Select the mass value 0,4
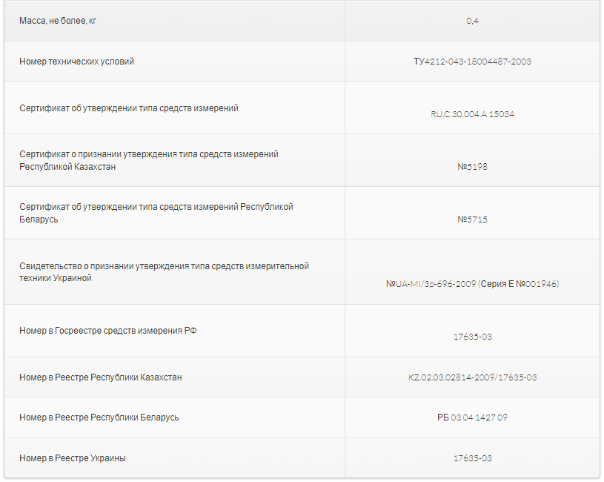Image resolution: width=604 pixels, height=482 pixels. [472, 21]
